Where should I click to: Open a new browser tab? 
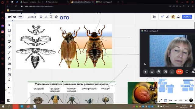pyautogui.click(x=122, y=2)
